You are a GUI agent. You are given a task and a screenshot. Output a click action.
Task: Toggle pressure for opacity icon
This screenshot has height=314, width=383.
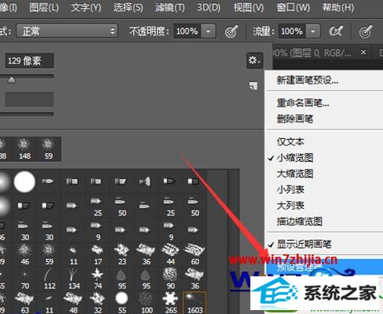point(232,31)
